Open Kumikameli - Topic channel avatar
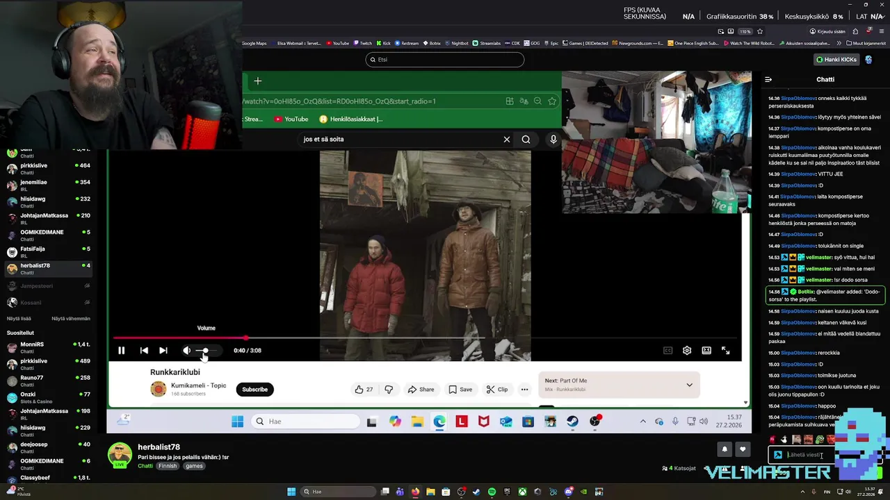 (159, 390)
